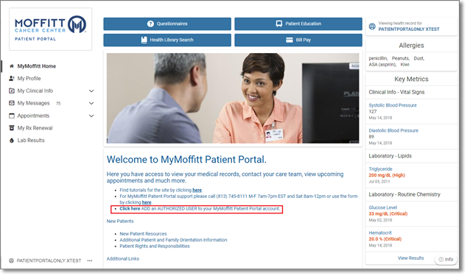
Task: Open the Appointments menu item
Action: tap(33, 116)
